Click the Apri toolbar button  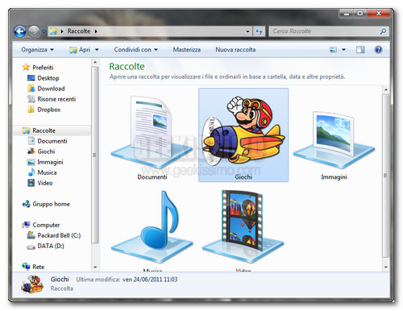80,50
